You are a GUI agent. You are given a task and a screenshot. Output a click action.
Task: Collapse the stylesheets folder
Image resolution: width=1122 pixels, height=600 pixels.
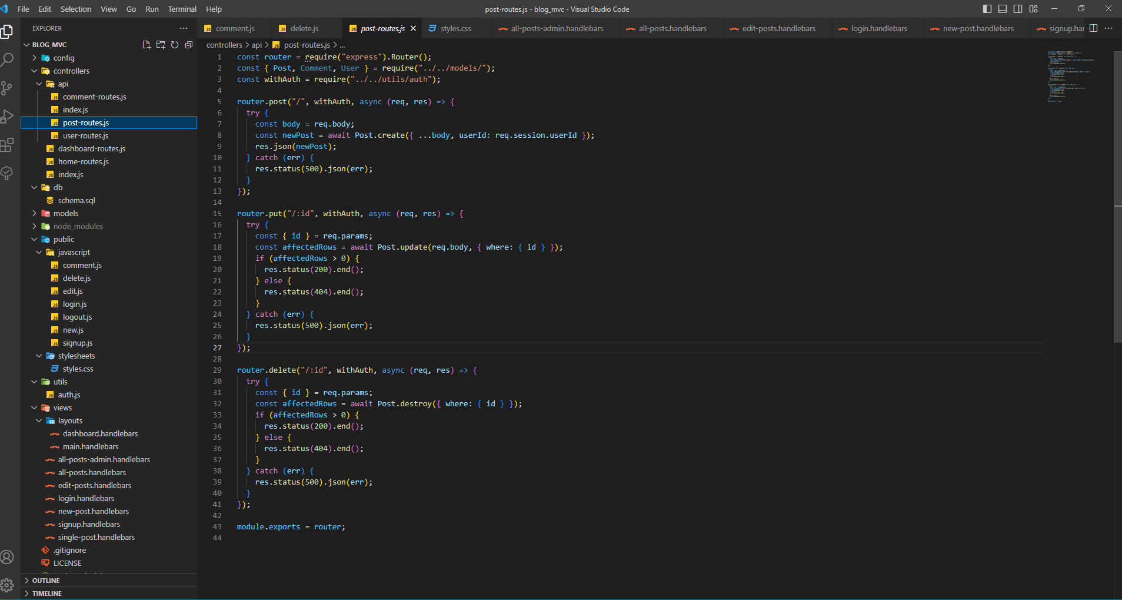pyautogui.click(x=39, y=356)
